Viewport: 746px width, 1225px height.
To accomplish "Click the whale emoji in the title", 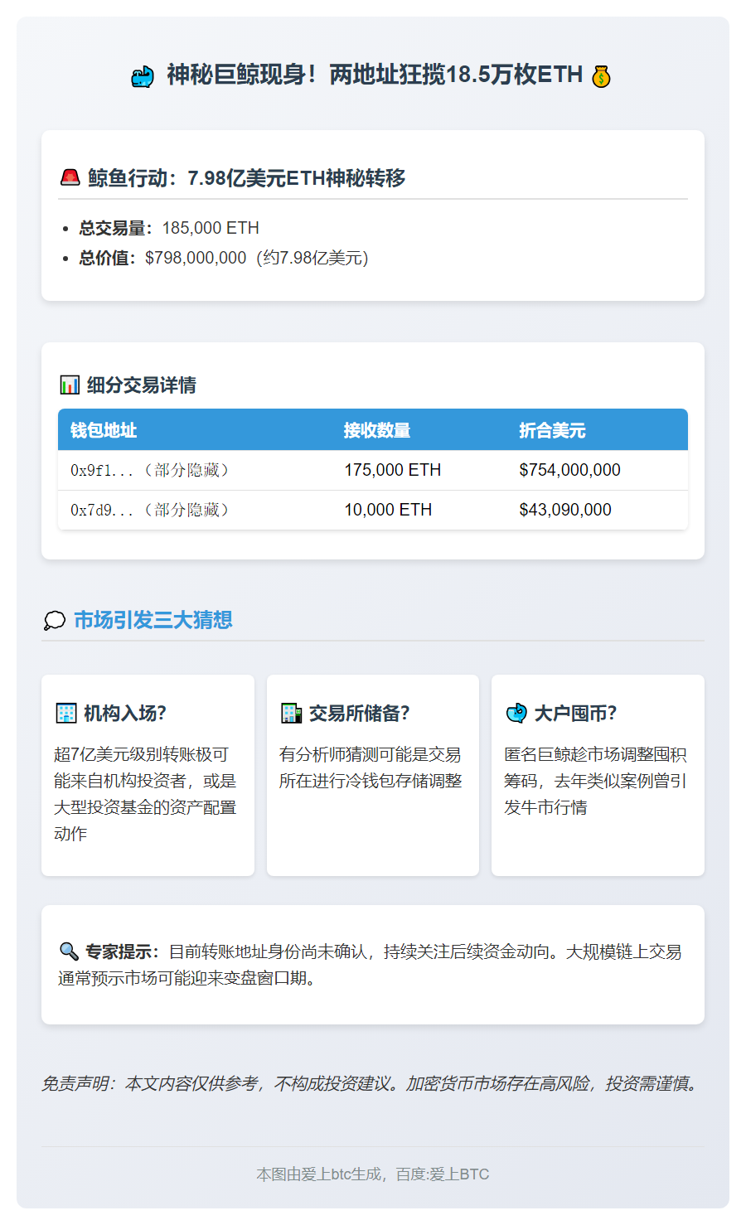I will coord(143,76).
